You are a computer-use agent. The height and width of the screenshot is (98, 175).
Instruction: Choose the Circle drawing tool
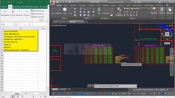tap(65, 11)
